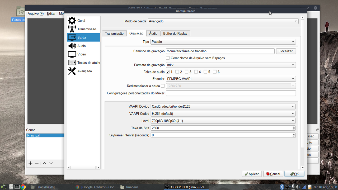This screenshot has height=190, width=338.
Task: Open the Level dropdown
Action: coord(223,121)
